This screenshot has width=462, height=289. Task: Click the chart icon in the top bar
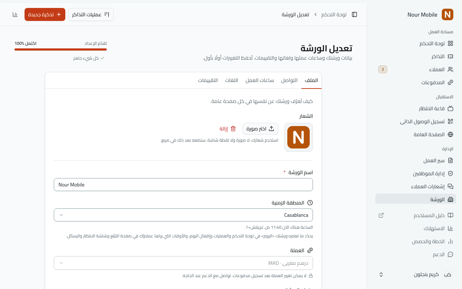[15, 14]
